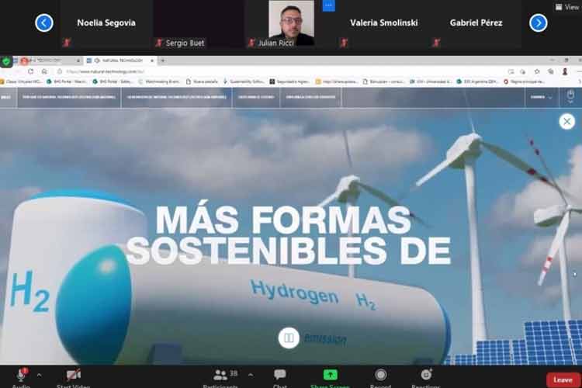Unmute the microphone Audio icon
582x388 pixels.
(21, 376)
